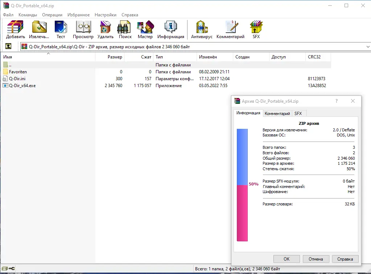The image size is (371, 274).
Task: Click the parent folder '..' icon
Action: [6, 64]
